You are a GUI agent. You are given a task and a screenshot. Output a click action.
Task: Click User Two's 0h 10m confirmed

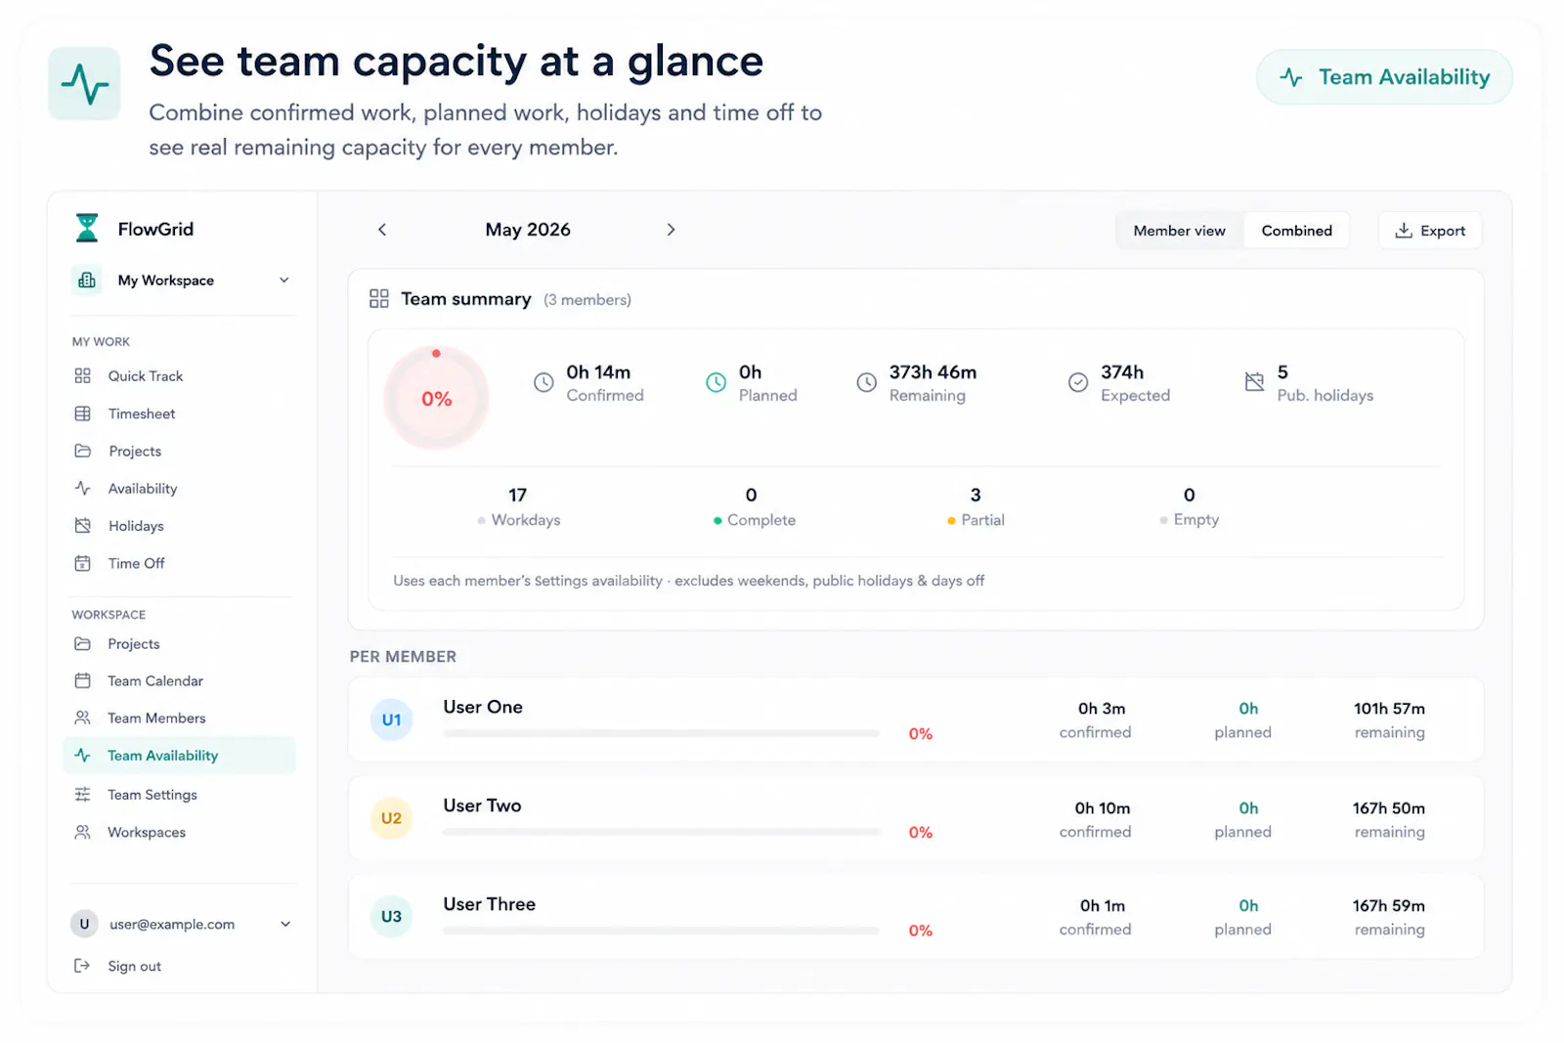pos(1096,819)
